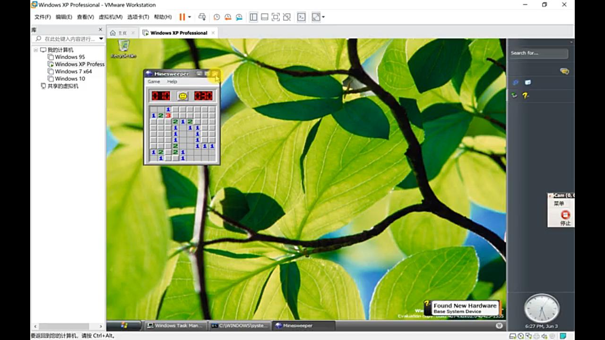605x340 pixels.
Task: Click the Minesweeper smiley face reset button
Action: [x=182, y=96]
